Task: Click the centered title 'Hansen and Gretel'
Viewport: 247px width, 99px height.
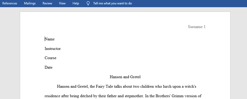Action: tap(125, 77)
